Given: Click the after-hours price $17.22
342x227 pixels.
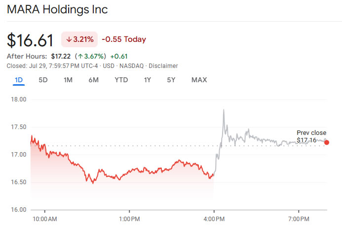Looking at the screenshot, I should pyautogui.click(x=61, y=57).
